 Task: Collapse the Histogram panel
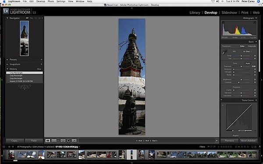256,18
